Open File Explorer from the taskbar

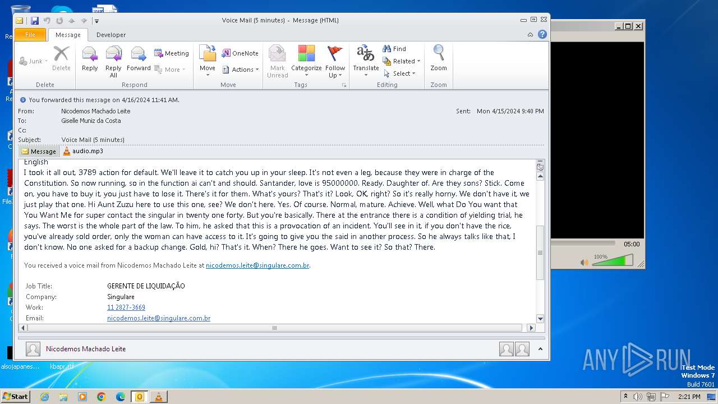pyautogui.click(x=63, y=397)
